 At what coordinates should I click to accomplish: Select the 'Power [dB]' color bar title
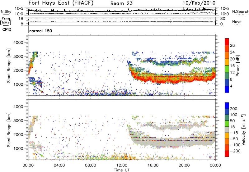[238, 66]
